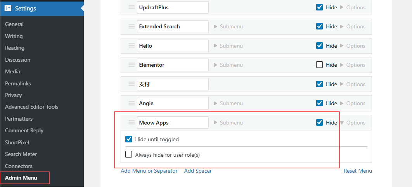Grab the drag handle beside 支付
This screenshot has width=412, height=187.
132,84
